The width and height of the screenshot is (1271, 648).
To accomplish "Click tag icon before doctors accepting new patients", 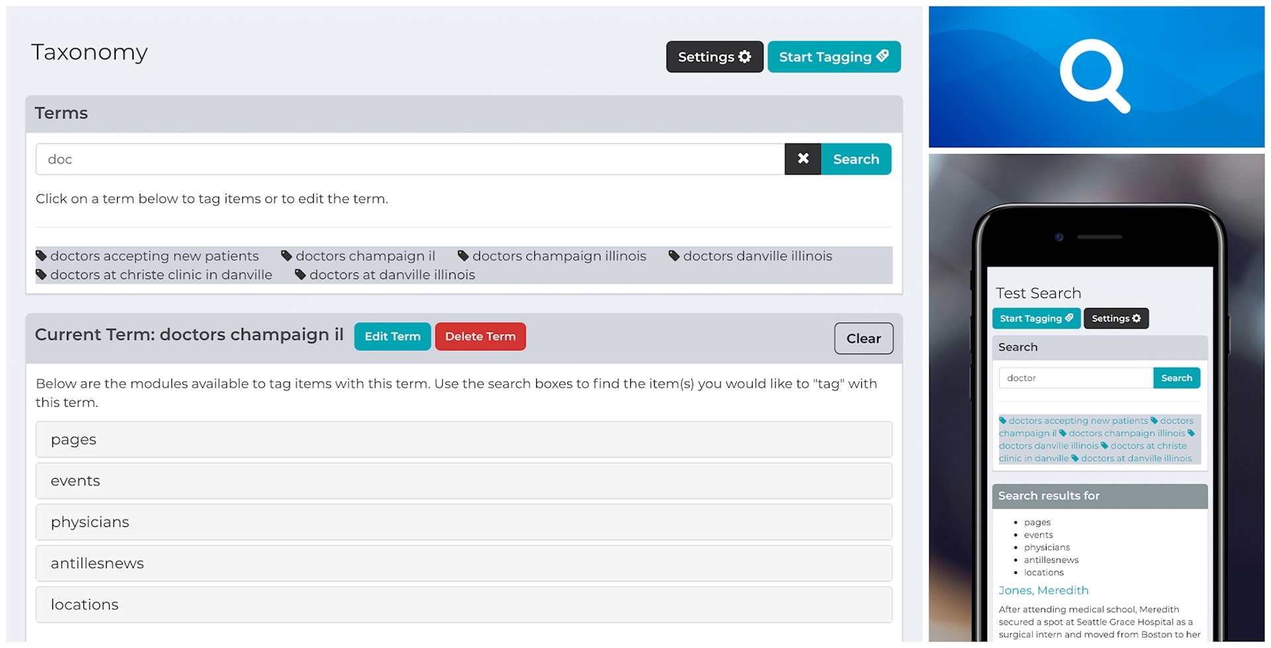I will (x=41, y=256).
